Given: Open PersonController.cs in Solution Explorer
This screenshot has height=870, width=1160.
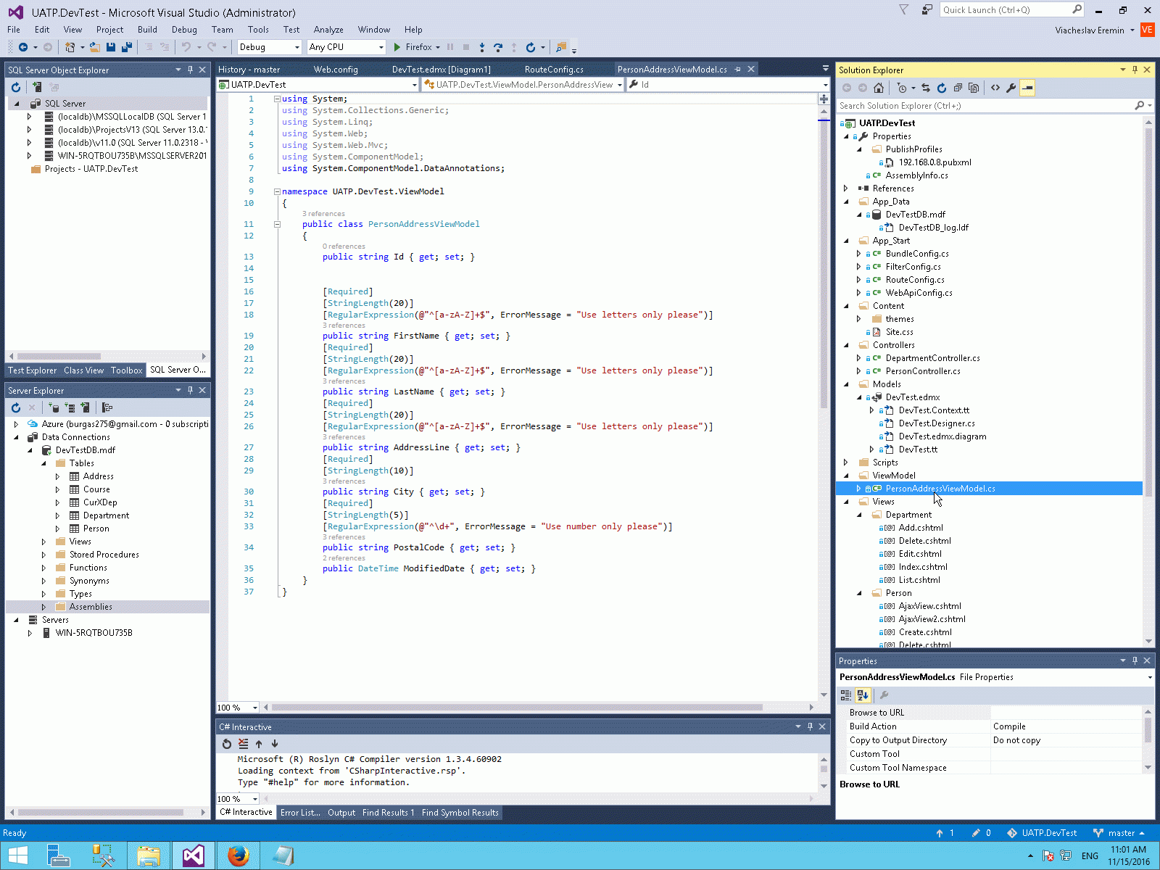Looking at the screenshot, I should (x=922, y=371).
